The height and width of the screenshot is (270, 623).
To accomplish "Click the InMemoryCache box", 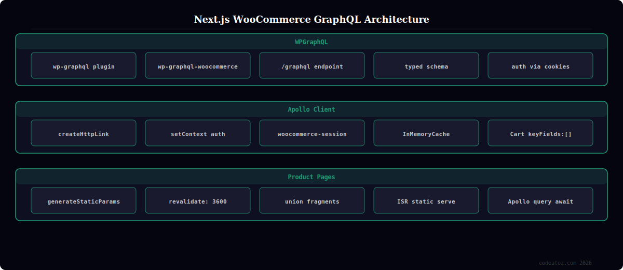I will tap(426, 133).
